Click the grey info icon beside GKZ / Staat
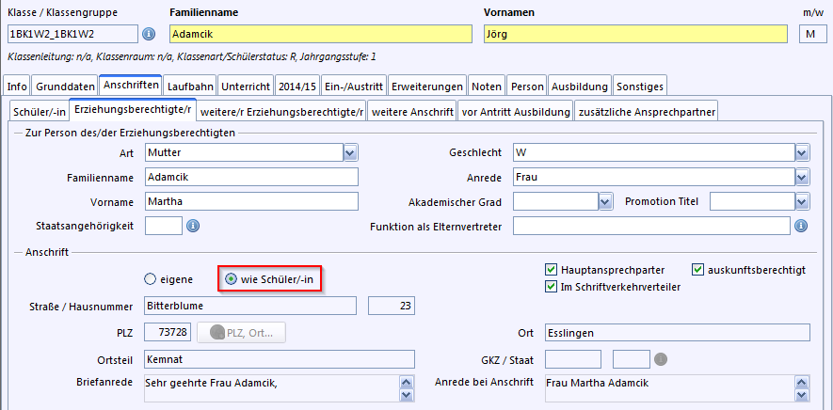Viewport: 833px width, 410px height. (661, 359)
